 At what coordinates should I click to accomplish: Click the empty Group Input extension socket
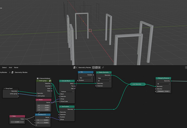point(18,96)
